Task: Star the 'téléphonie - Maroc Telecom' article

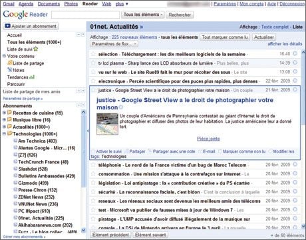Action: (x=93, y=165)
